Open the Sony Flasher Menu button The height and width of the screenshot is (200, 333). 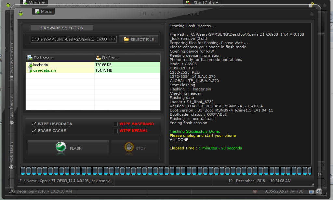(44, 11)
